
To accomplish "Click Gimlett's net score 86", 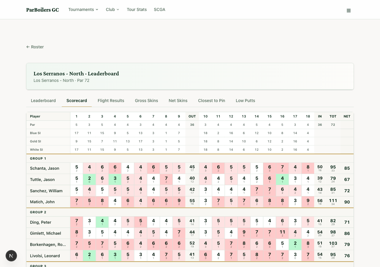I will [x=347, y=233].
